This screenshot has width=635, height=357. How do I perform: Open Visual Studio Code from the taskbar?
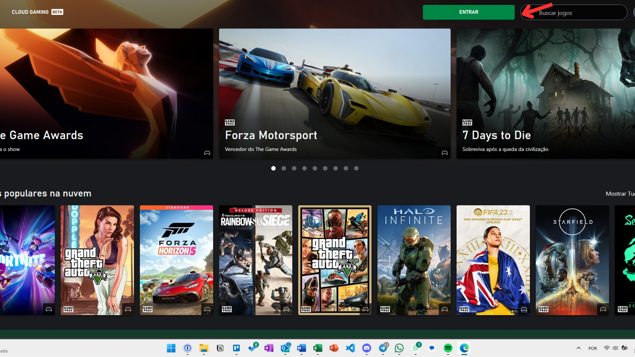350,348
